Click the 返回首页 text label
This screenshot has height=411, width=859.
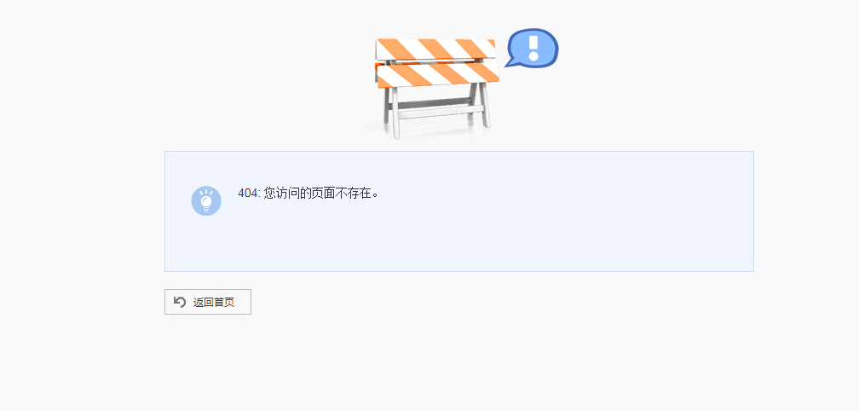point(214,303)
